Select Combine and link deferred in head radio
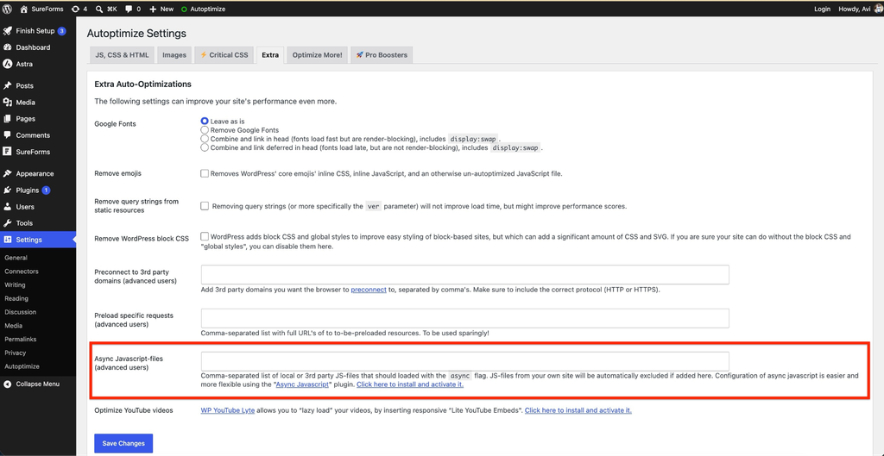 [205, 147]
